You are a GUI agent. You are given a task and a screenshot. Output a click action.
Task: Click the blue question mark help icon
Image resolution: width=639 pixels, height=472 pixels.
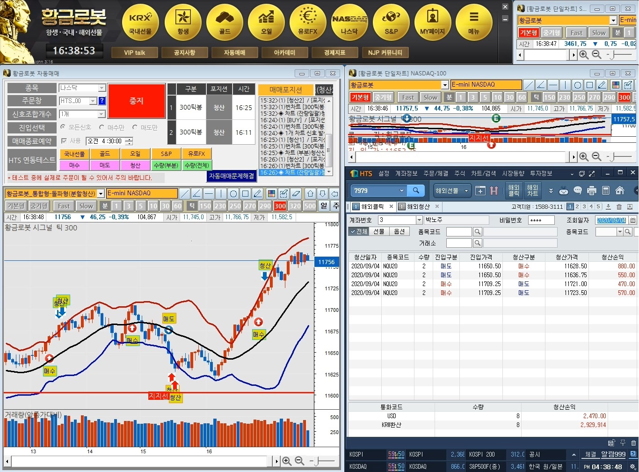click(102, 101)
